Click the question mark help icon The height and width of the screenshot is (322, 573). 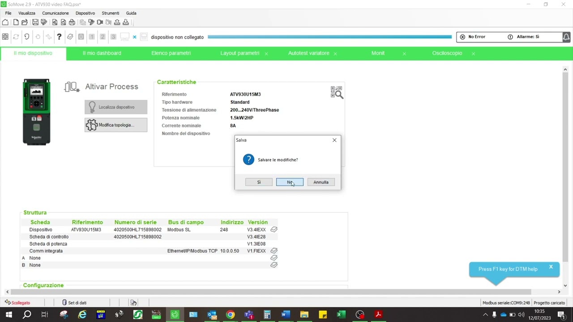click(x=59, y=37)
